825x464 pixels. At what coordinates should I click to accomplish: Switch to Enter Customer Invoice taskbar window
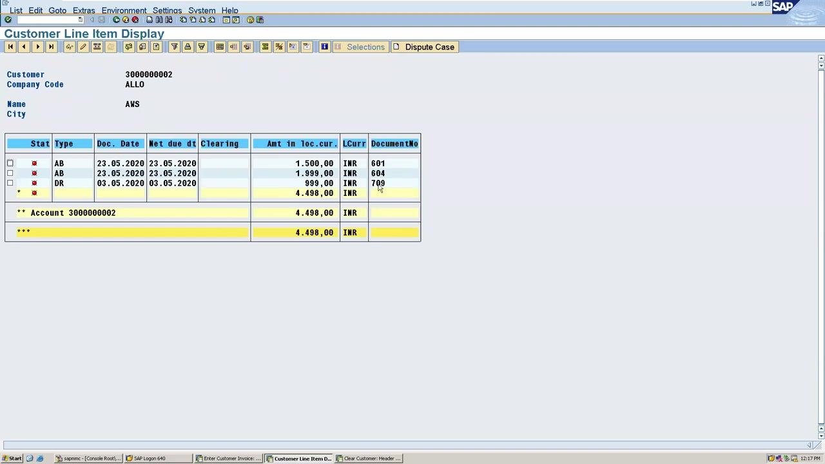(x=229, y=458)
